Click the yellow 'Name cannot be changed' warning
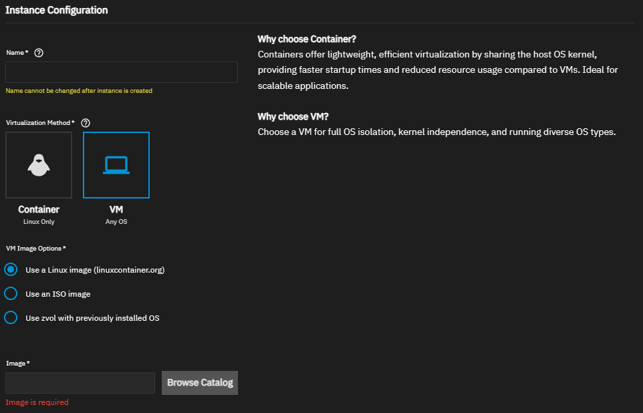The height and width of the screenshot is (413, 643). pos(79,91)
